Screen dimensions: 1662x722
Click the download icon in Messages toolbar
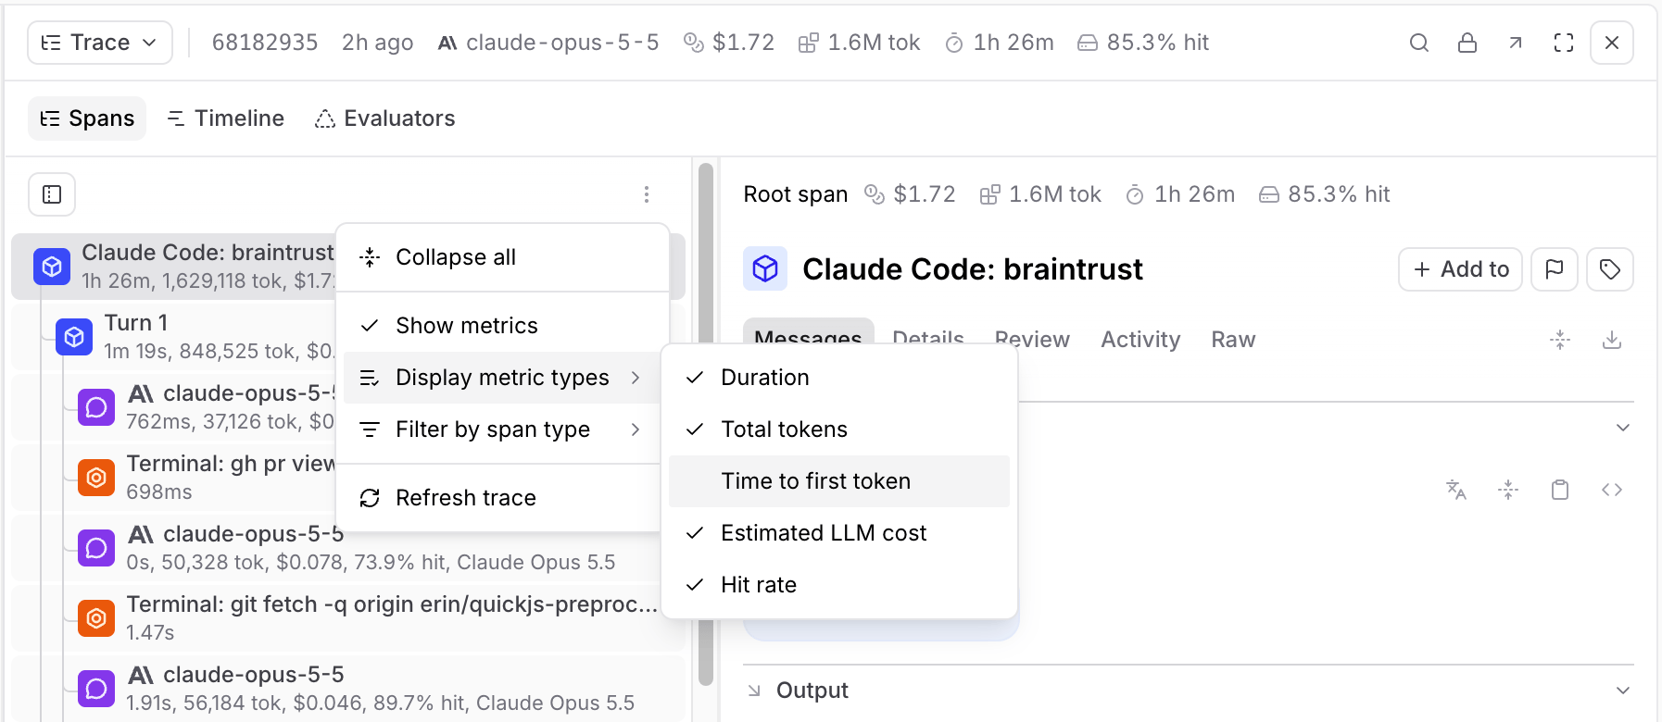1612,340
